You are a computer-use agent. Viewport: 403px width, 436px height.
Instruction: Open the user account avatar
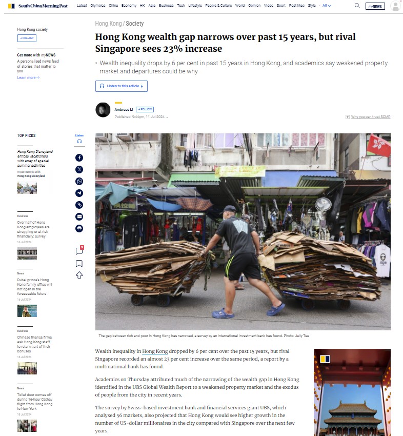pos(395,6)
